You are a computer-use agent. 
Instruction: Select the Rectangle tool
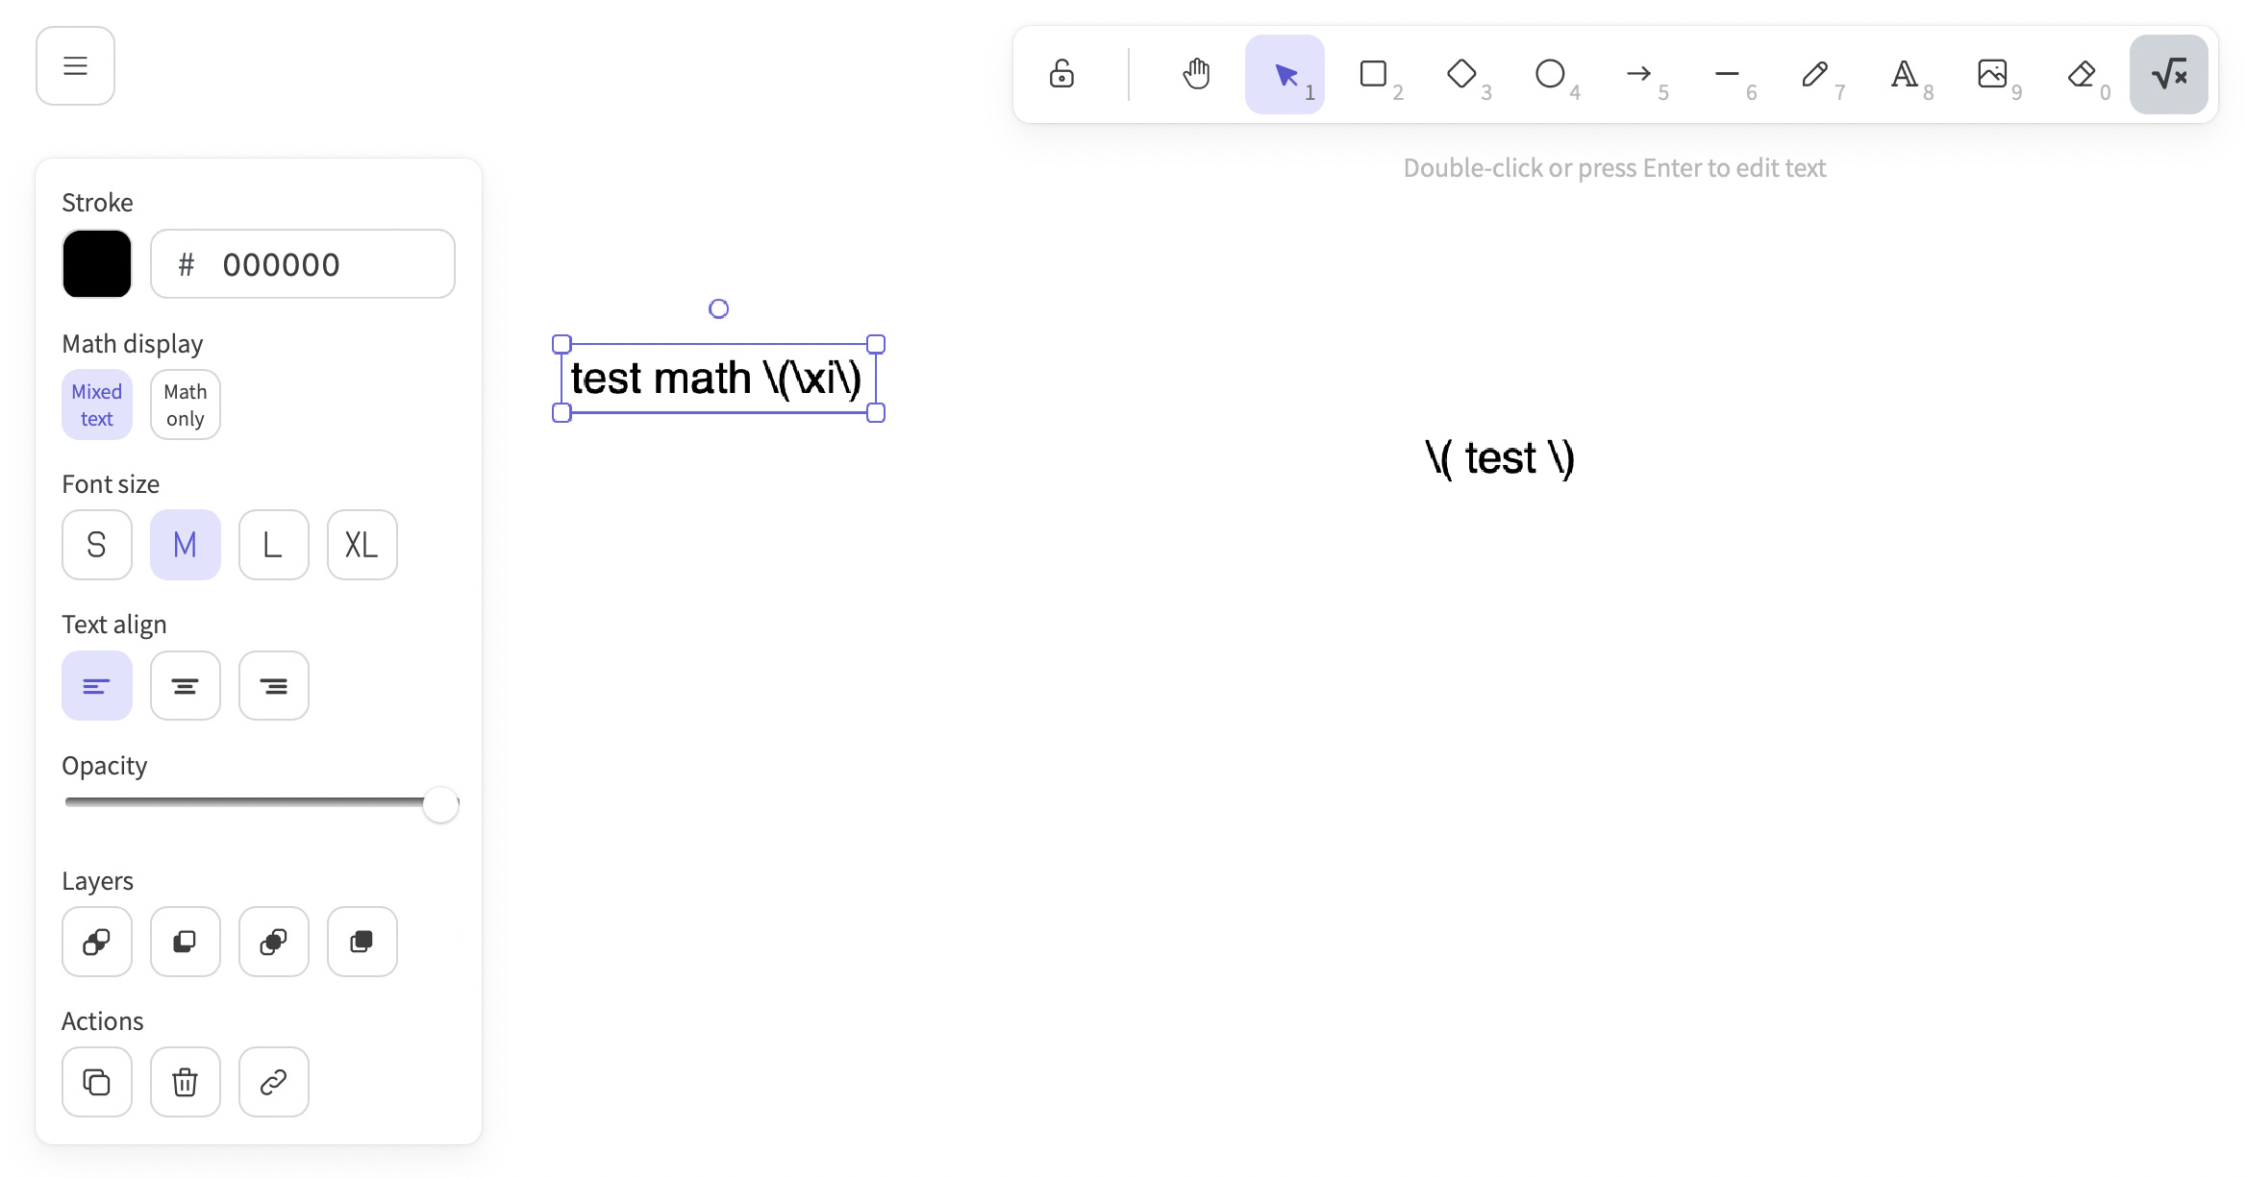tap(1373, 74)
